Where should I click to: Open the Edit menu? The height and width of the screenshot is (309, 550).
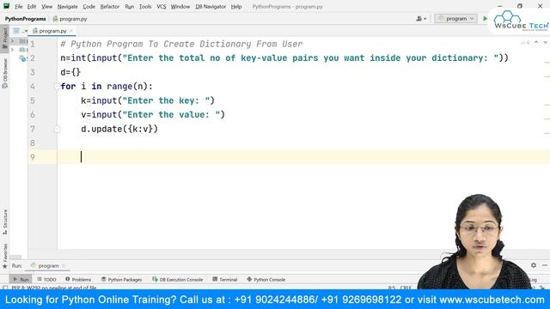click(x=32, y=6)
